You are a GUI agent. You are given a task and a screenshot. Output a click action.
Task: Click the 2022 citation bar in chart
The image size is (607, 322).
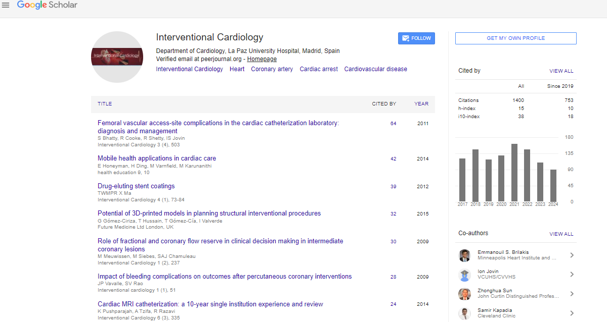pyautogui.click(x=527, y=175)
